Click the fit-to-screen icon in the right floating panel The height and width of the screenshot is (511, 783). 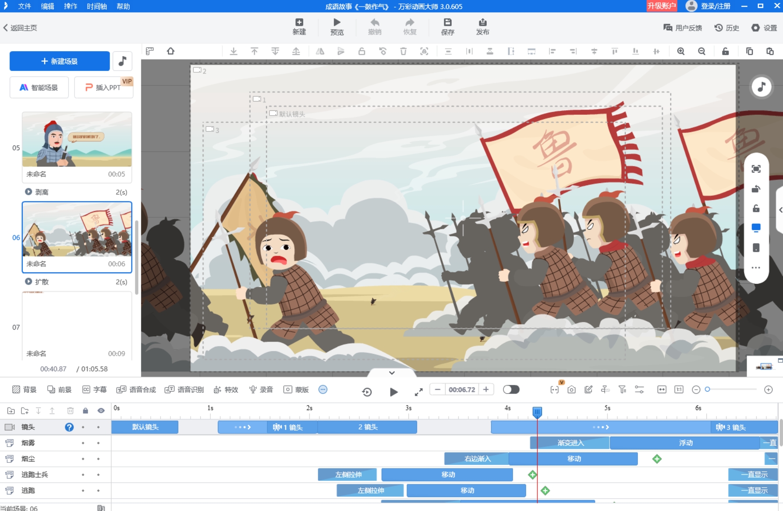[x=756, y=169]
